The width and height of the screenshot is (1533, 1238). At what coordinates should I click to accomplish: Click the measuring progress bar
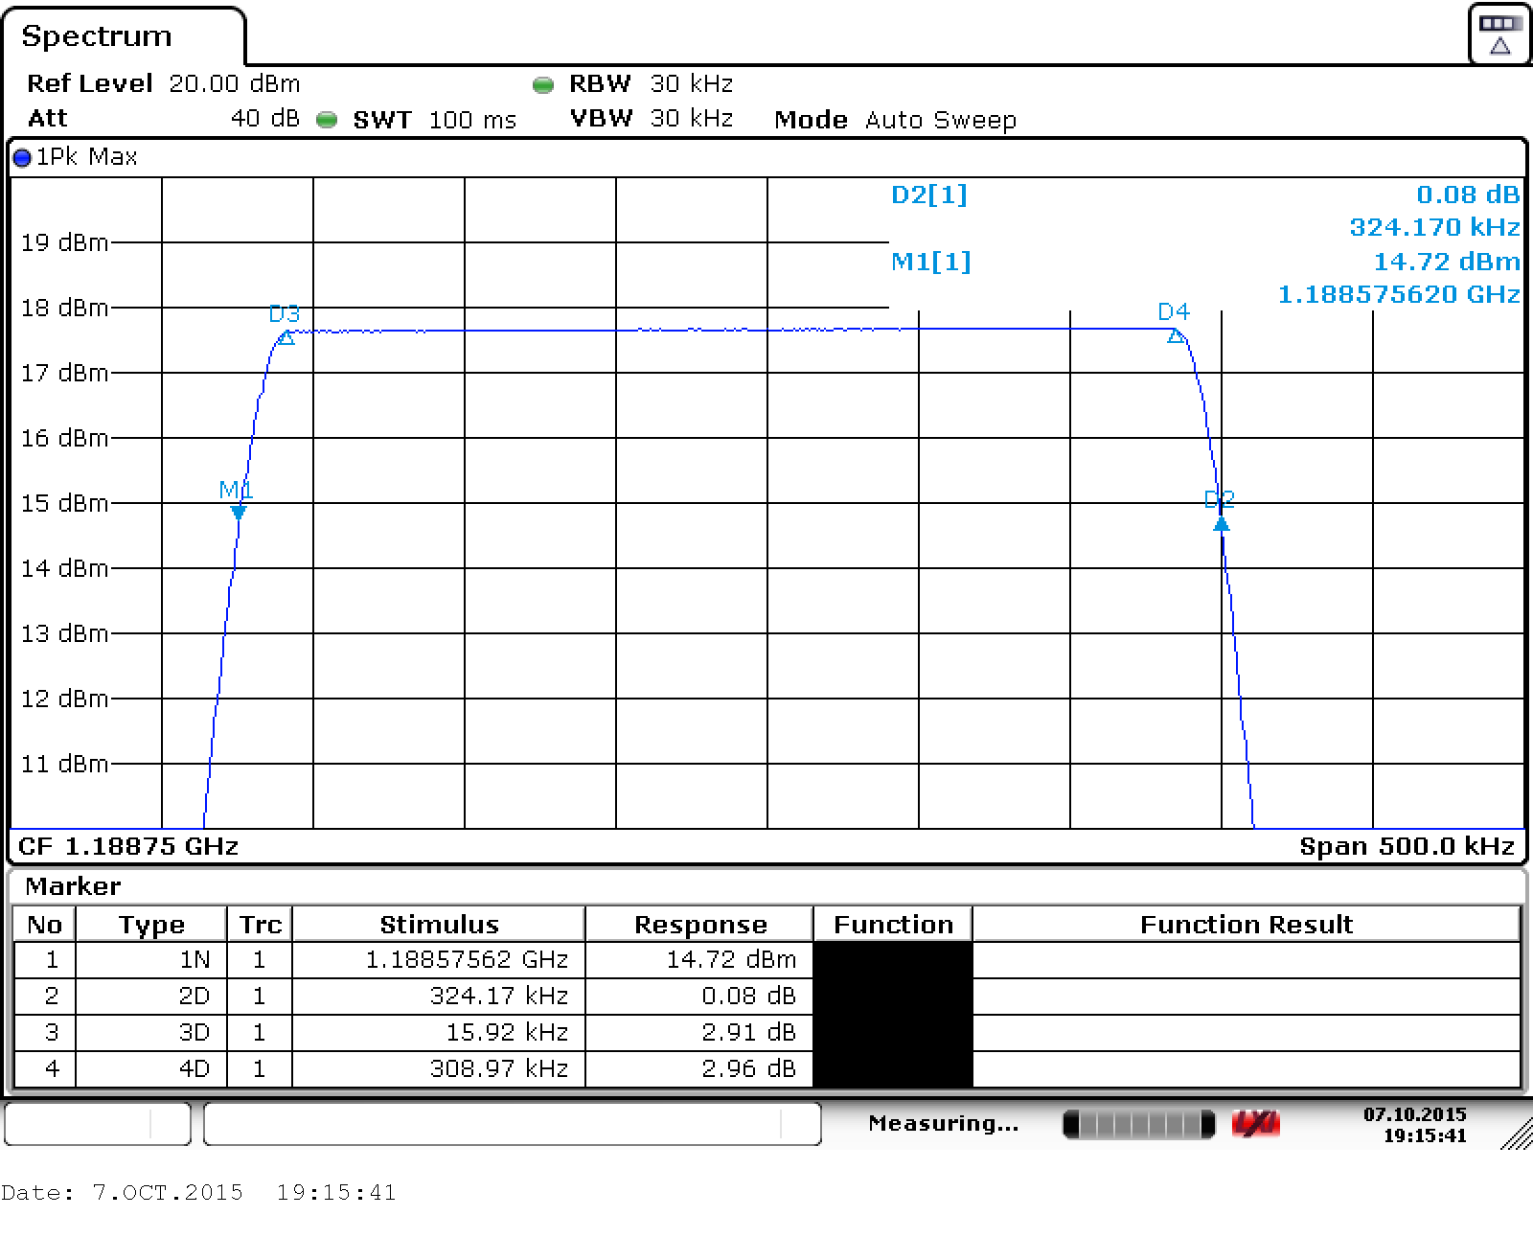[1138, 1124]
